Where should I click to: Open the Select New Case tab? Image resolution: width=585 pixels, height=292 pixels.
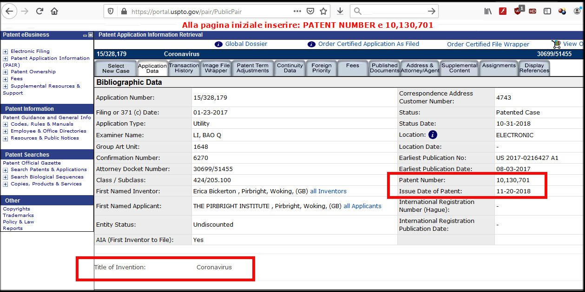(116, 68)
